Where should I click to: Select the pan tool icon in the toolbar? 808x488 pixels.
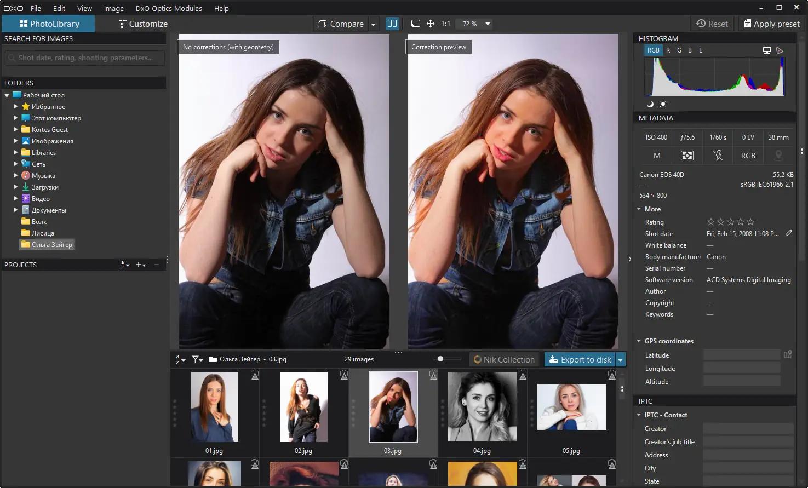point(431,23)
